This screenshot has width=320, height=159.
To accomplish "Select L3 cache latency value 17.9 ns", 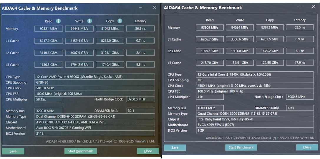I will [300, 63].
